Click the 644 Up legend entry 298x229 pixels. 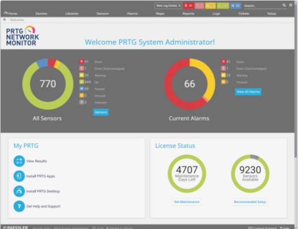pos(89,82)
